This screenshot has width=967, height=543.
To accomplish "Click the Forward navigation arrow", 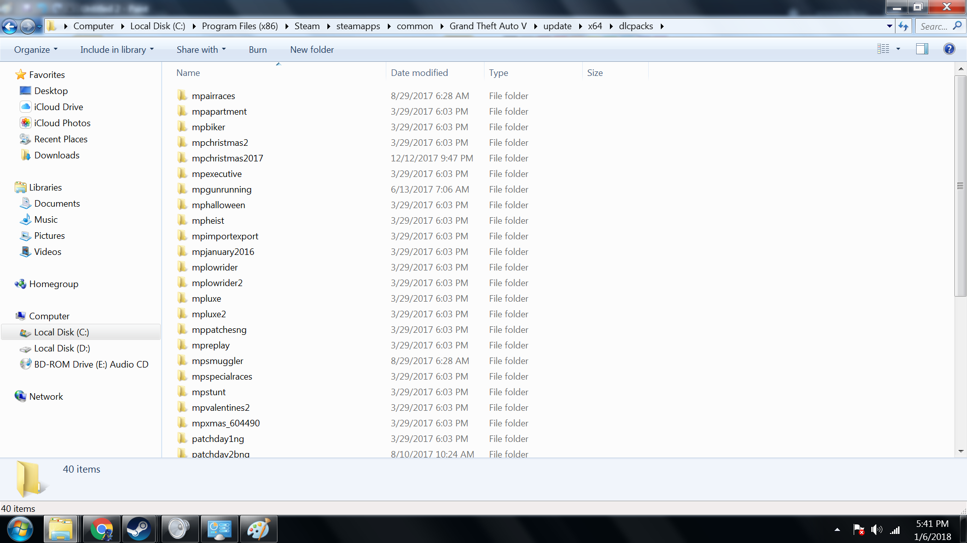I will tap(27, 26).
